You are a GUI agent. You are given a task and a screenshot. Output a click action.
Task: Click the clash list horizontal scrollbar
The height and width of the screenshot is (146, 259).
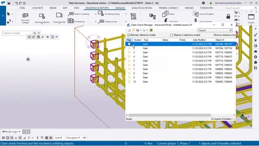click(170, 115)
